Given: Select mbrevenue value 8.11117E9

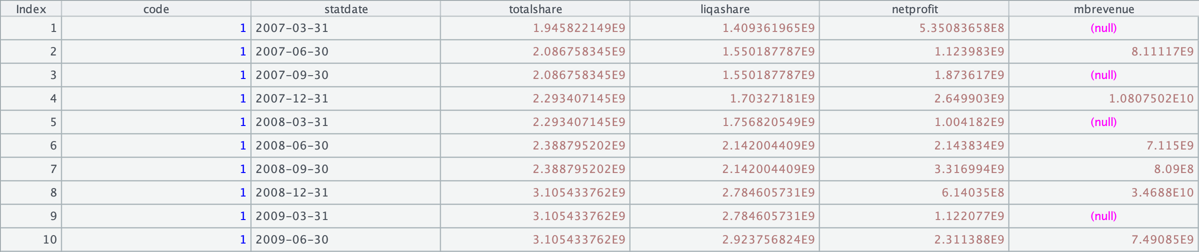Looking at the screenshot, I should click(1104, 52).
